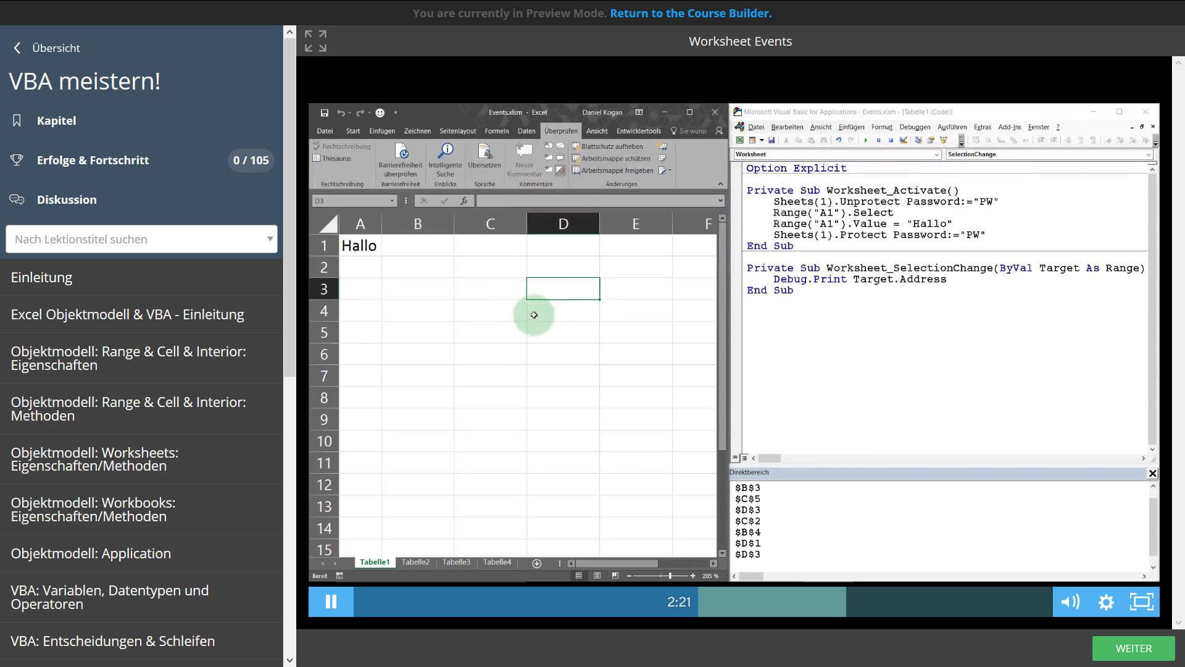This screenshot has height=667, width=1185.
Task: Open VBA: Entscheidungen & Schleifen lesson
Action: [x=141, y=641]
